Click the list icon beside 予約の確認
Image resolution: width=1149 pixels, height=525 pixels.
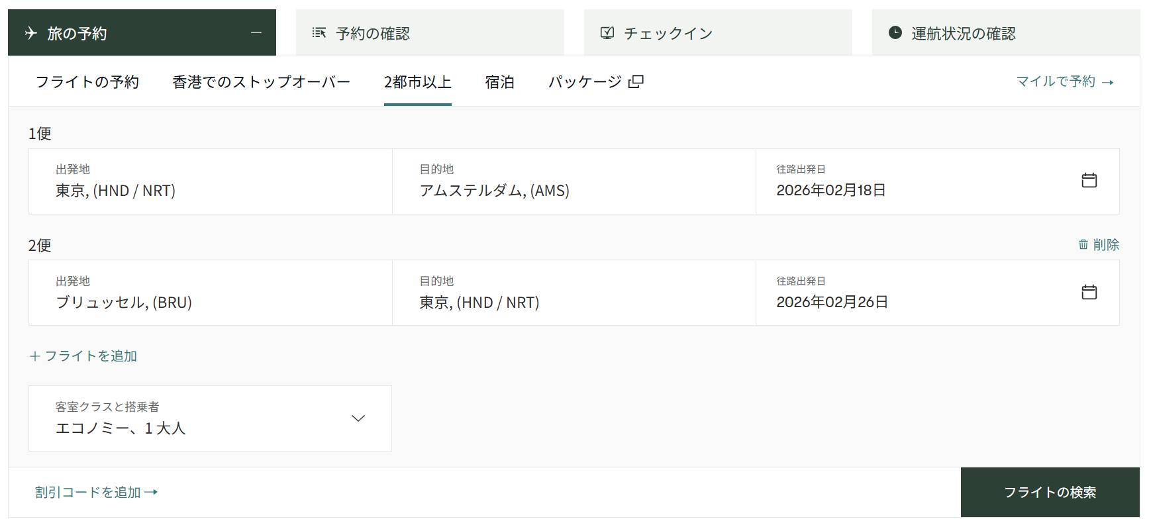pyautogui.click(x=319, y=33)
